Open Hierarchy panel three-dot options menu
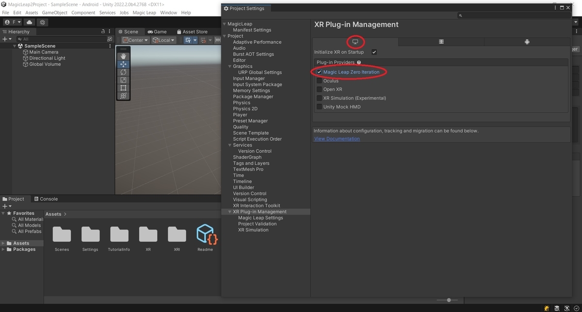Viewport: 582px width, 312px height. point(110,31)
